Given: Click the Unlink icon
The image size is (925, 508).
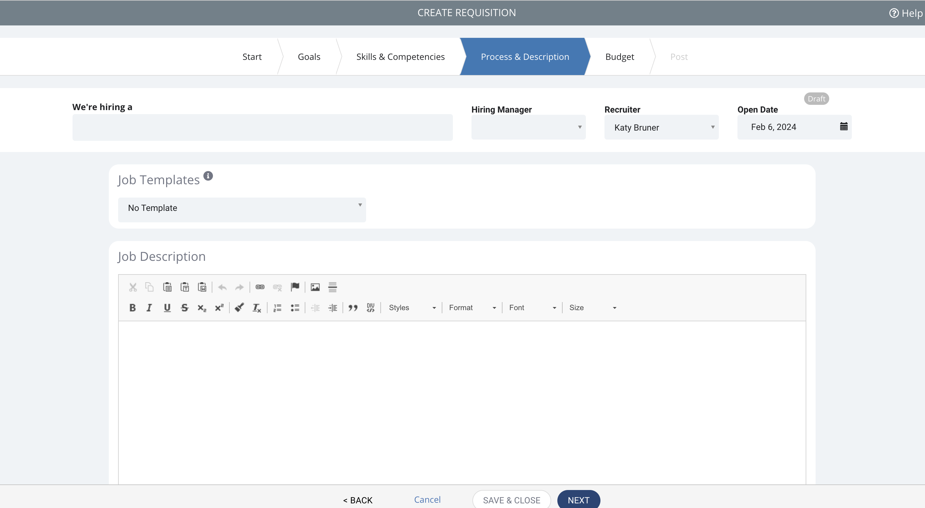Looking at the screenshot, I should [277, 287].
